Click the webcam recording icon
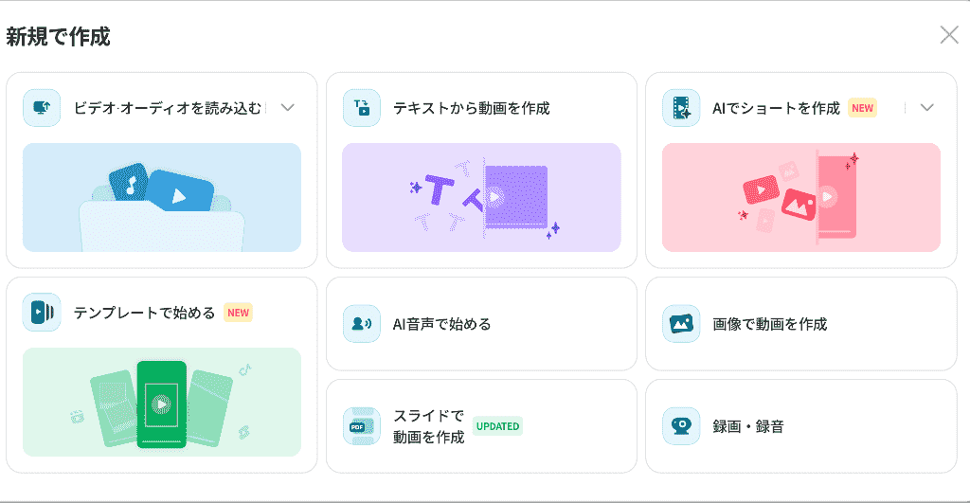The width and height of the screenshot is (970, 503). pos(681,426)
